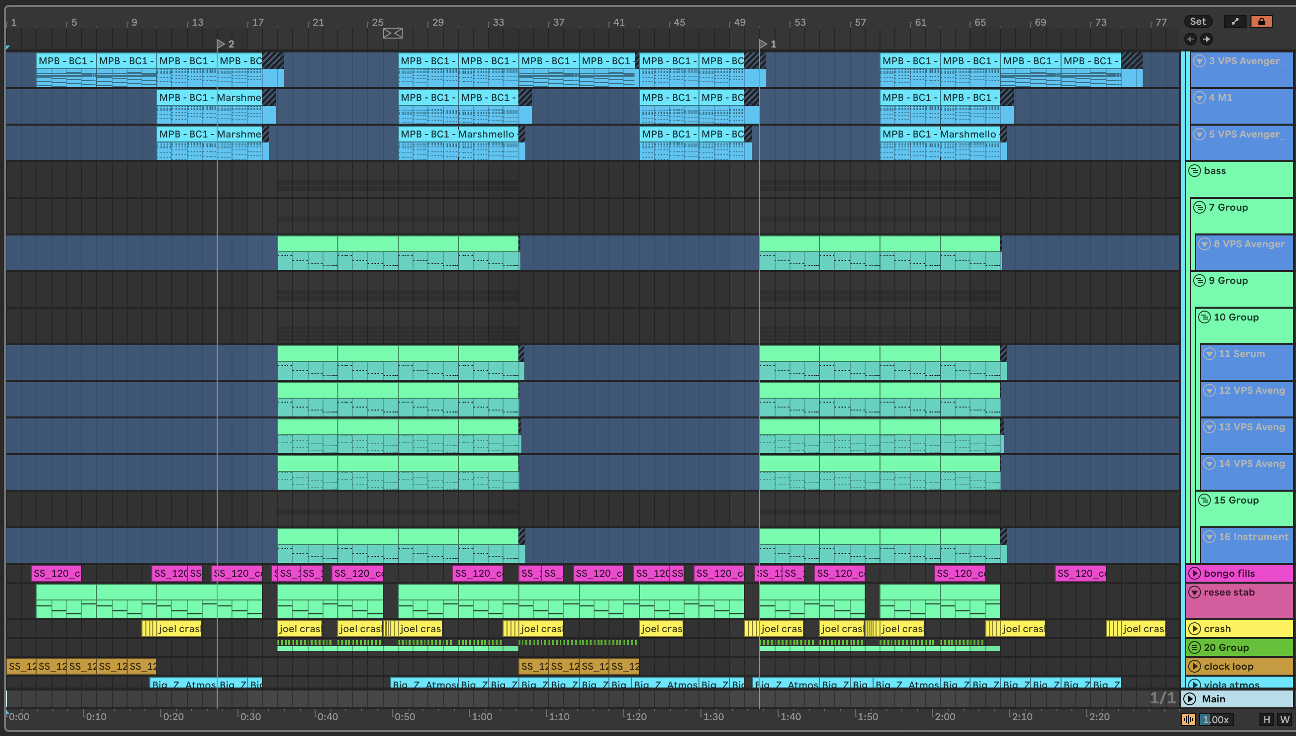Click the 12 VPS Aveng unfold icon

1209,390
